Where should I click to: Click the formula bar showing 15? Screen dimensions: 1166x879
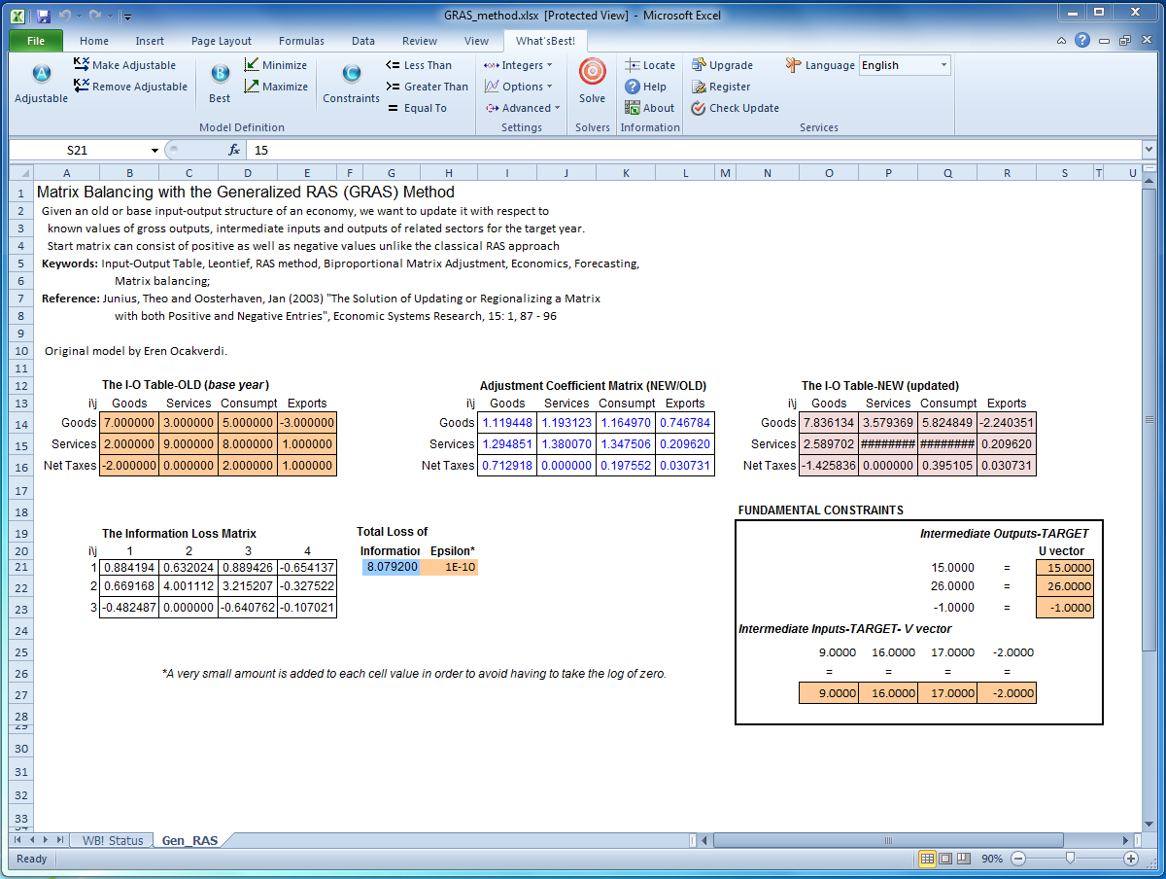coord(694,151)
